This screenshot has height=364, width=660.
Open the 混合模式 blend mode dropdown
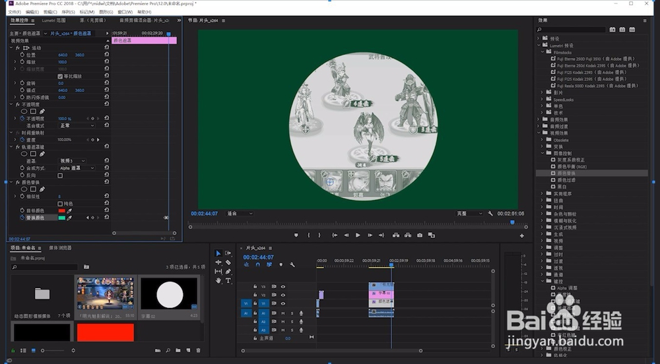[77, 126]
